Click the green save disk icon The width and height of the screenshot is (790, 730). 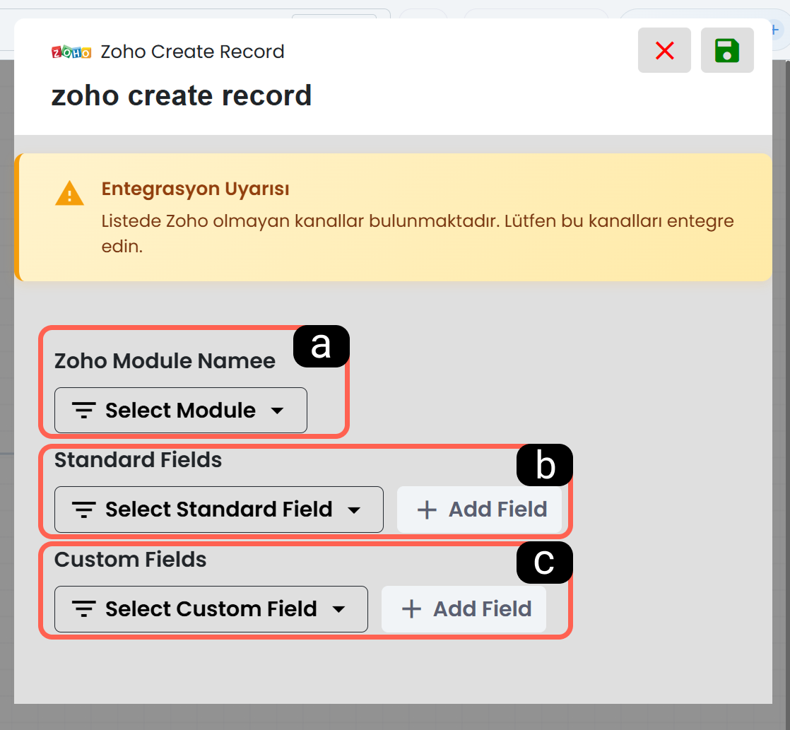tap(726, 50)
